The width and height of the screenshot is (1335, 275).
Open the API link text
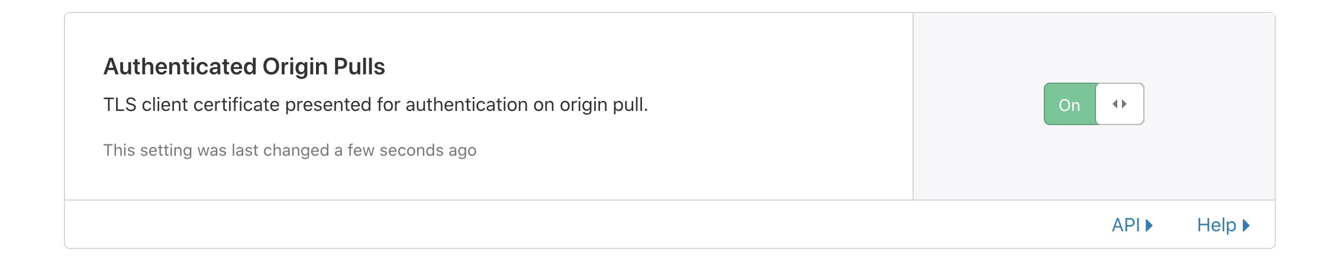coord(1126,225)
